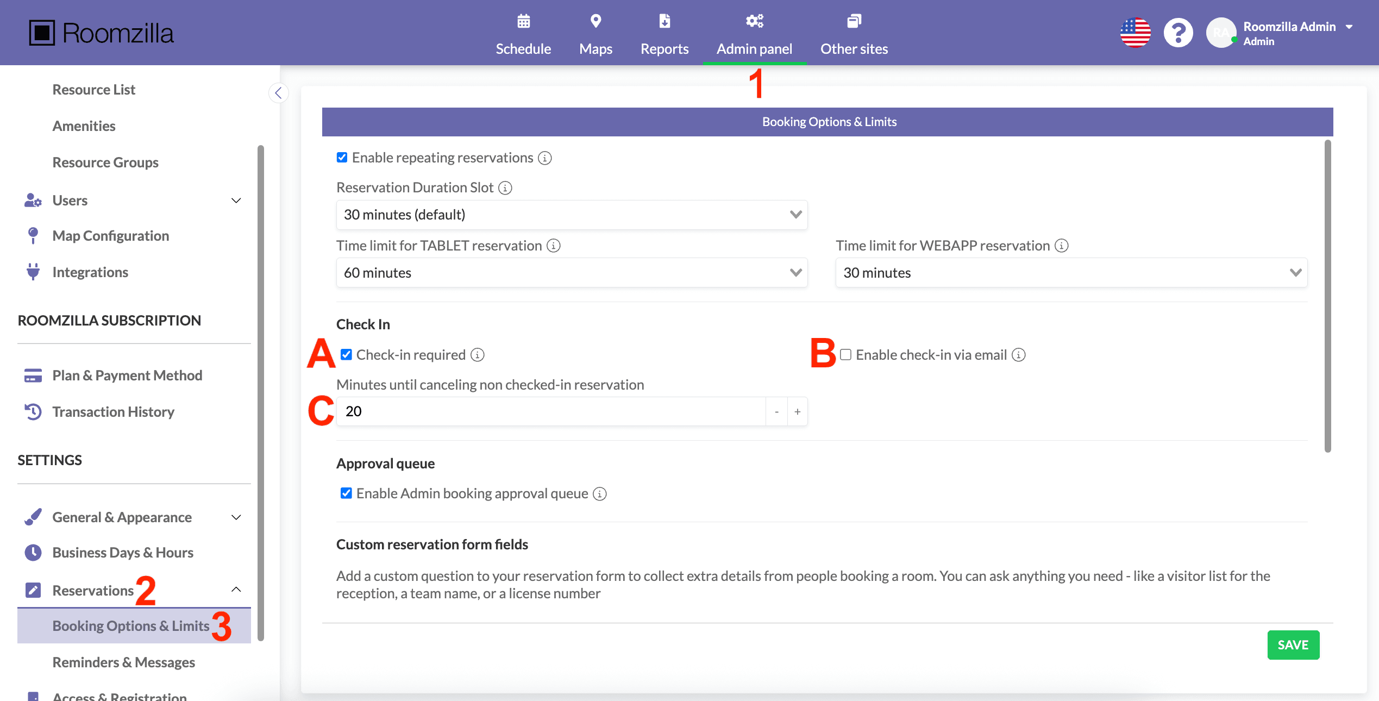Open Reminders & Messages settings link
The width and height of the screenshot is (1379, 701).
coord(123,662)
